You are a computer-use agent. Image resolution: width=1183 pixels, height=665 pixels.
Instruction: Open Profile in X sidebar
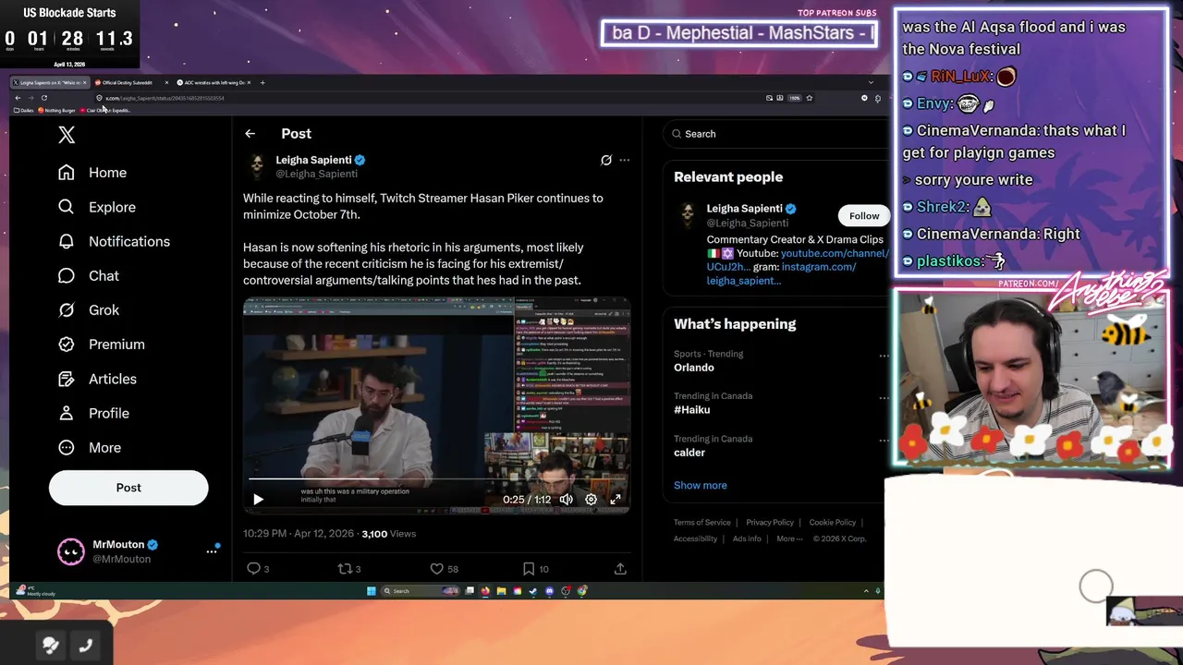click(x=93, y=413)
